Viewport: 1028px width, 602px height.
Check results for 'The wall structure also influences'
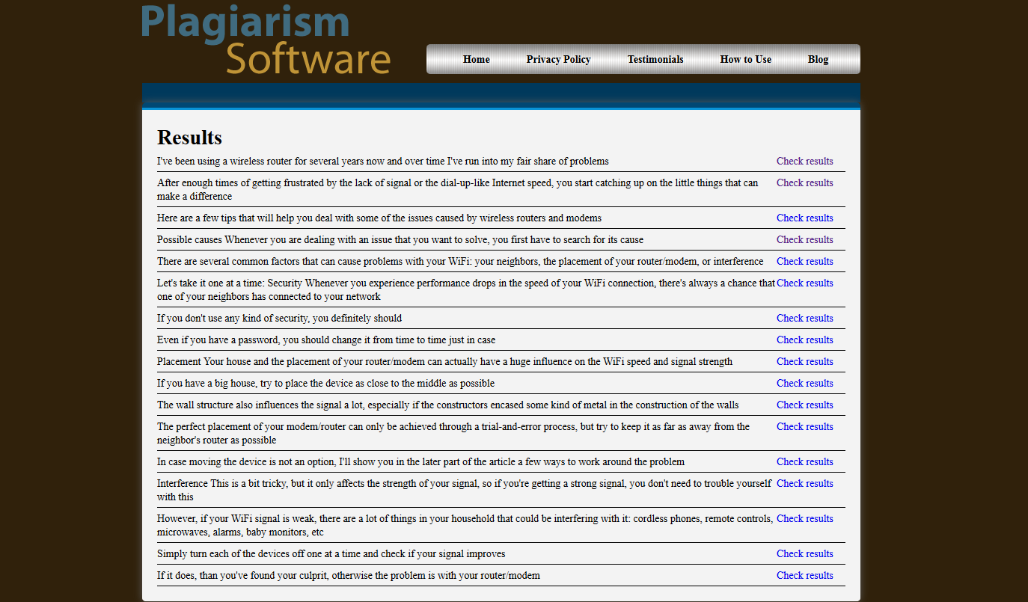coord(805,405)
